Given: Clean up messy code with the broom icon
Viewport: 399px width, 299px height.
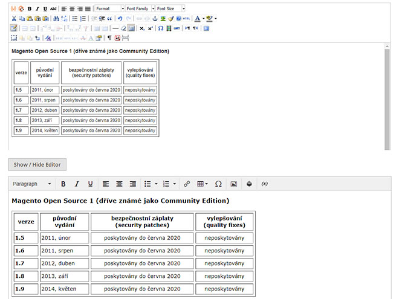Looking at the screenshot, I should click(170, 19).
